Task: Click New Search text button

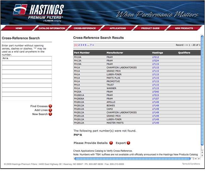Action: (40, 114)
